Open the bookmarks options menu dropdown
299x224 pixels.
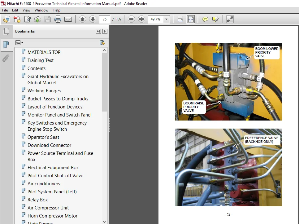coord(19,43)
